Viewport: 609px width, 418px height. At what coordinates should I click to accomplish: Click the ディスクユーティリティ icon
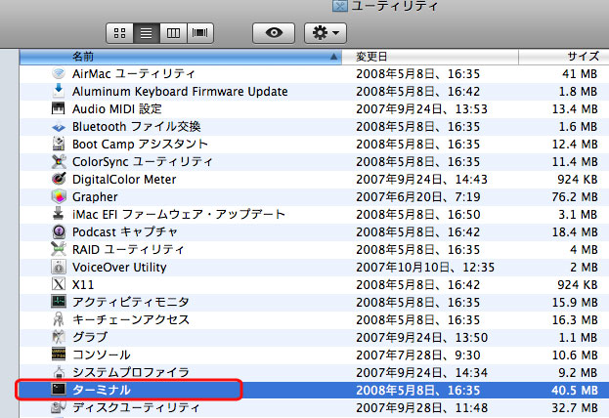pyautogui.click(x=59, y=407)
